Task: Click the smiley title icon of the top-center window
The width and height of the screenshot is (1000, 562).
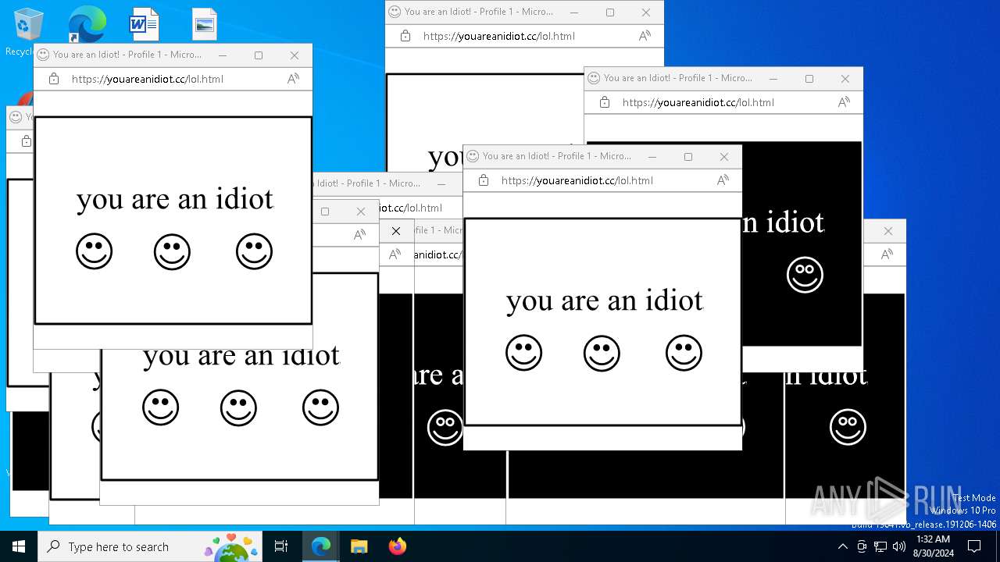Action: pyautogui.click(x=395, y=12)
